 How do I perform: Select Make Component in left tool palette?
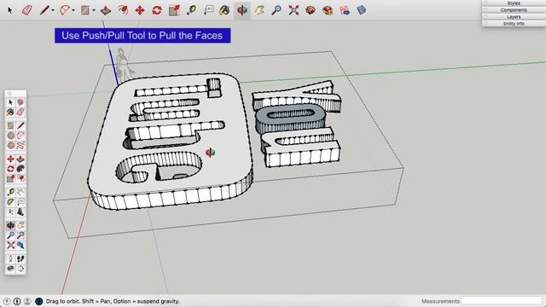[20, 102]
